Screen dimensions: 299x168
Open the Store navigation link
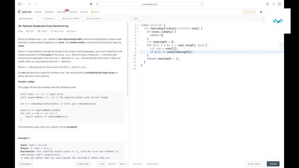coord(95,12)
